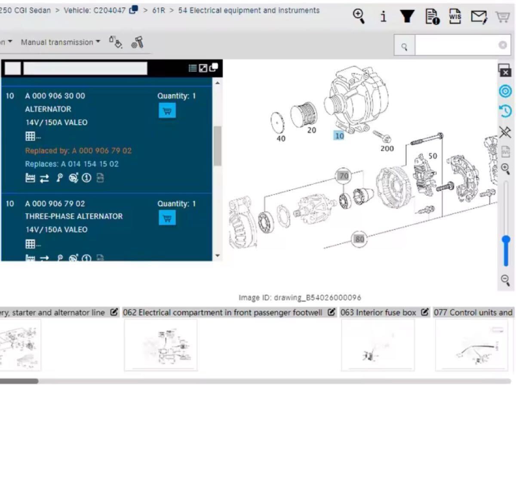Open the WIS document icon

[x=455, y=16]
